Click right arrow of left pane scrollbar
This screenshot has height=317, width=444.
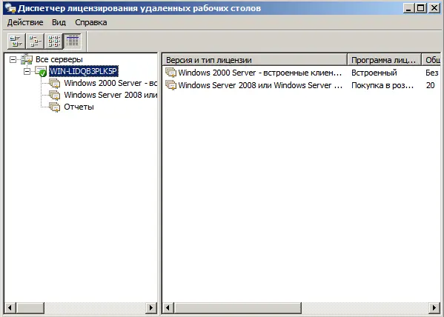[x=151, y=307]
